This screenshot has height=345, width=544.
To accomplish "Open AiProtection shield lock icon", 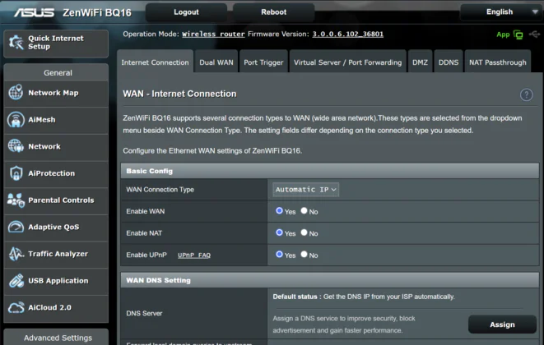I will [x=16, y=172].
